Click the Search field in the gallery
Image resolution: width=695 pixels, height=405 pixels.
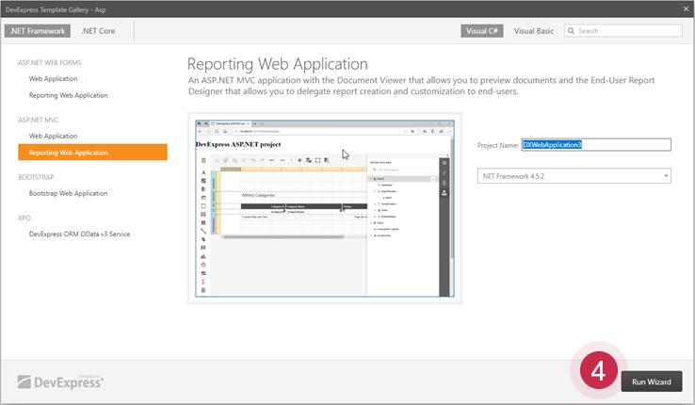[x=622, y=30]
